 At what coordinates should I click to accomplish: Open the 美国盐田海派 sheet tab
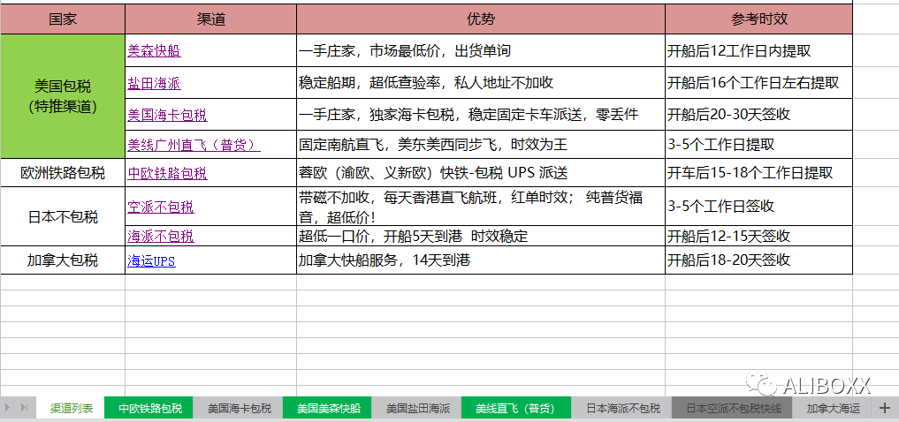(x=418, y=408)
